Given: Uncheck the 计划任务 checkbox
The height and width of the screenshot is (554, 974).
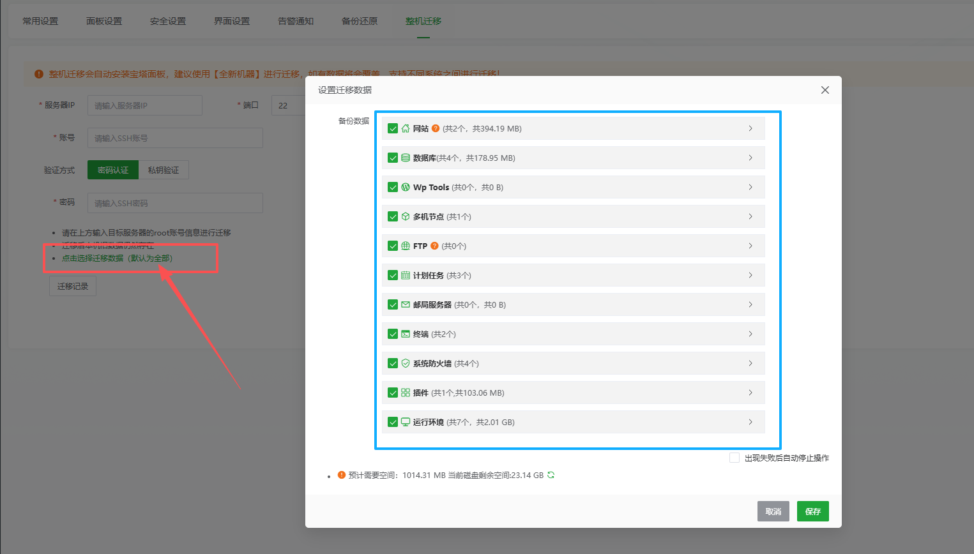Looking at the screenshot, I should (393, 275).
